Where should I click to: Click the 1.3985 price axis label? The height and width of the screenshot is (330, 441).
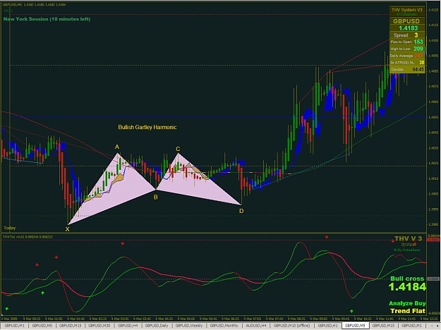[433, 225]
